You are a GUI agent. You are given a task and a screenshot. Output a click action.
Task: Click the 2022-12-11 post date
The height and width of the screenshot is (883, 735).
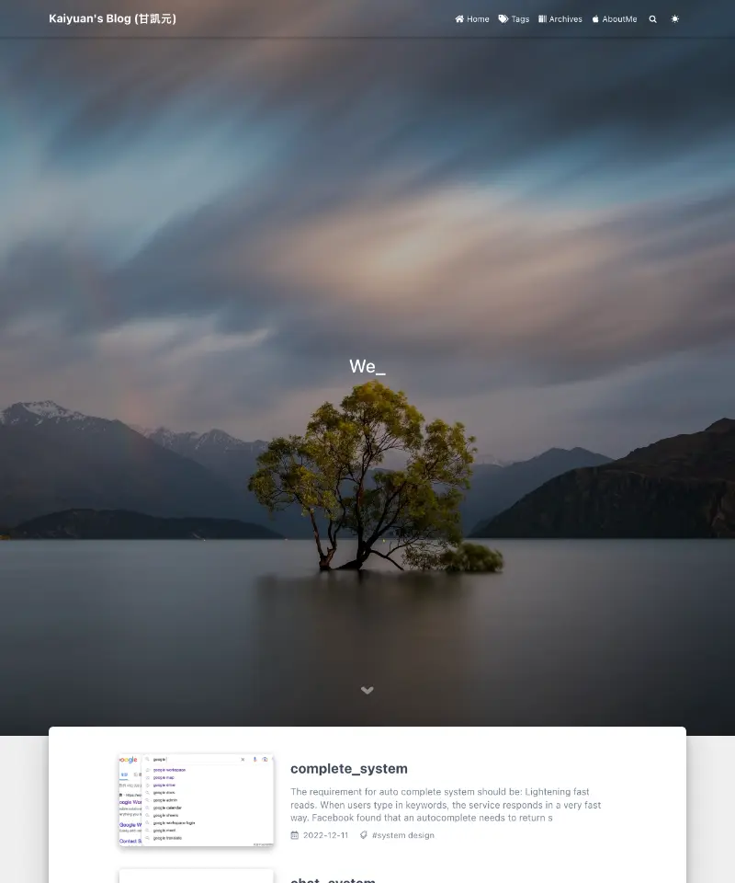(x=325, y=835)
